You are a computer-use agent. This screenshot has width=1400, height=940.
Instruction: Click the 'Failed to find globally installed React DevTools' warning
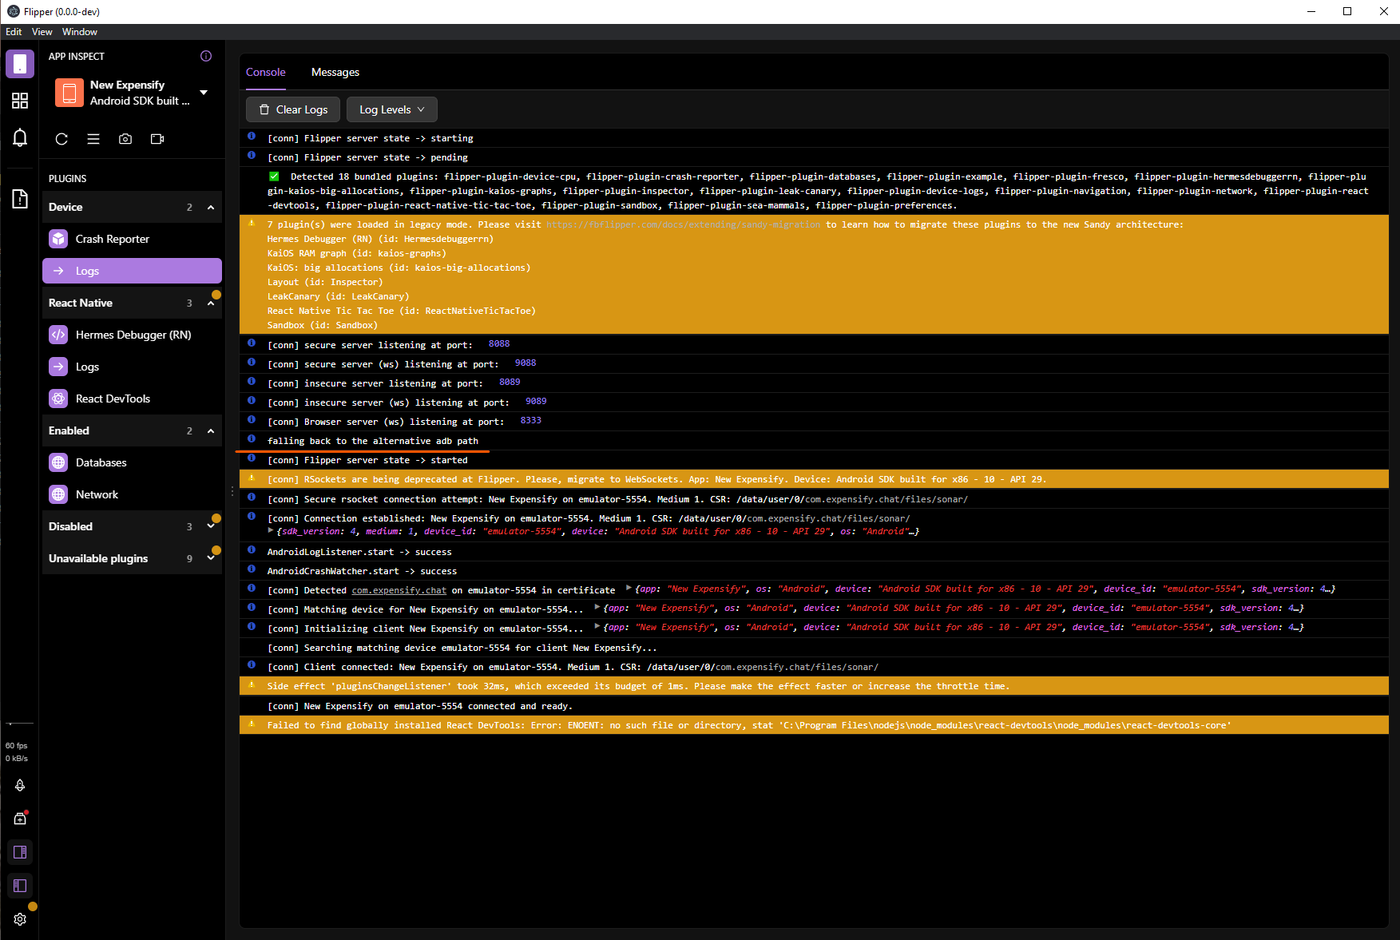[x=814, y=725]
